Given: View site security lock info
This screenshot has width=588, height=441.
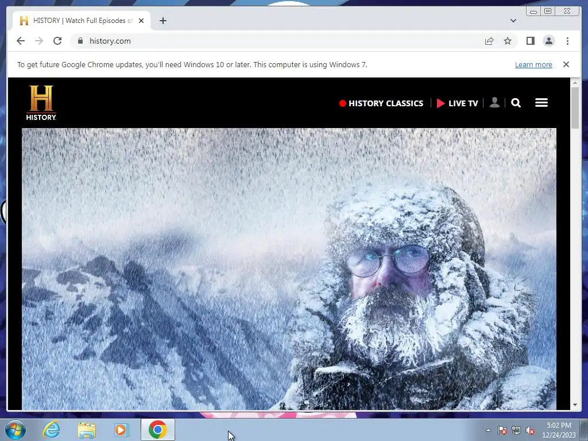Looking at the screenshot, I should coord(80,41).
